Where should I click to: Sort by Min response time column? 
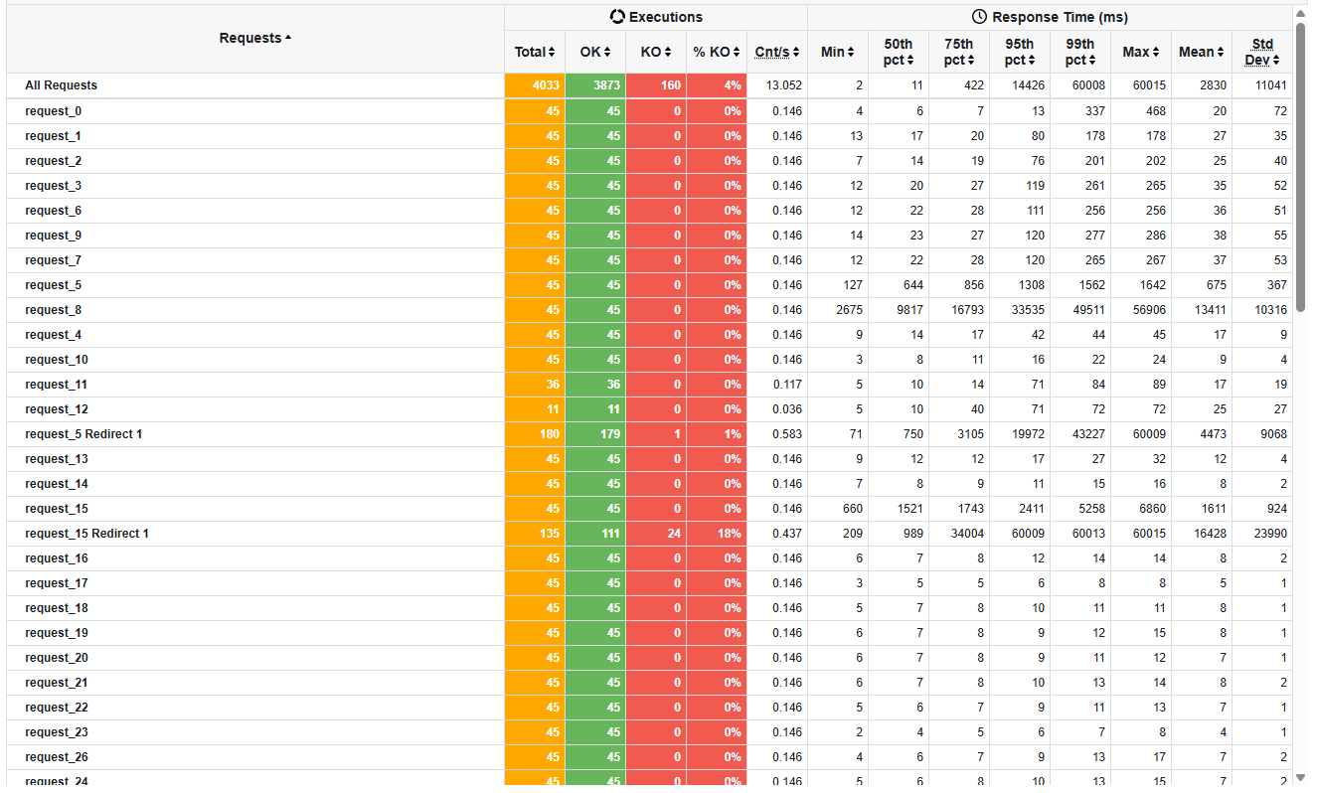pos(838,52)
